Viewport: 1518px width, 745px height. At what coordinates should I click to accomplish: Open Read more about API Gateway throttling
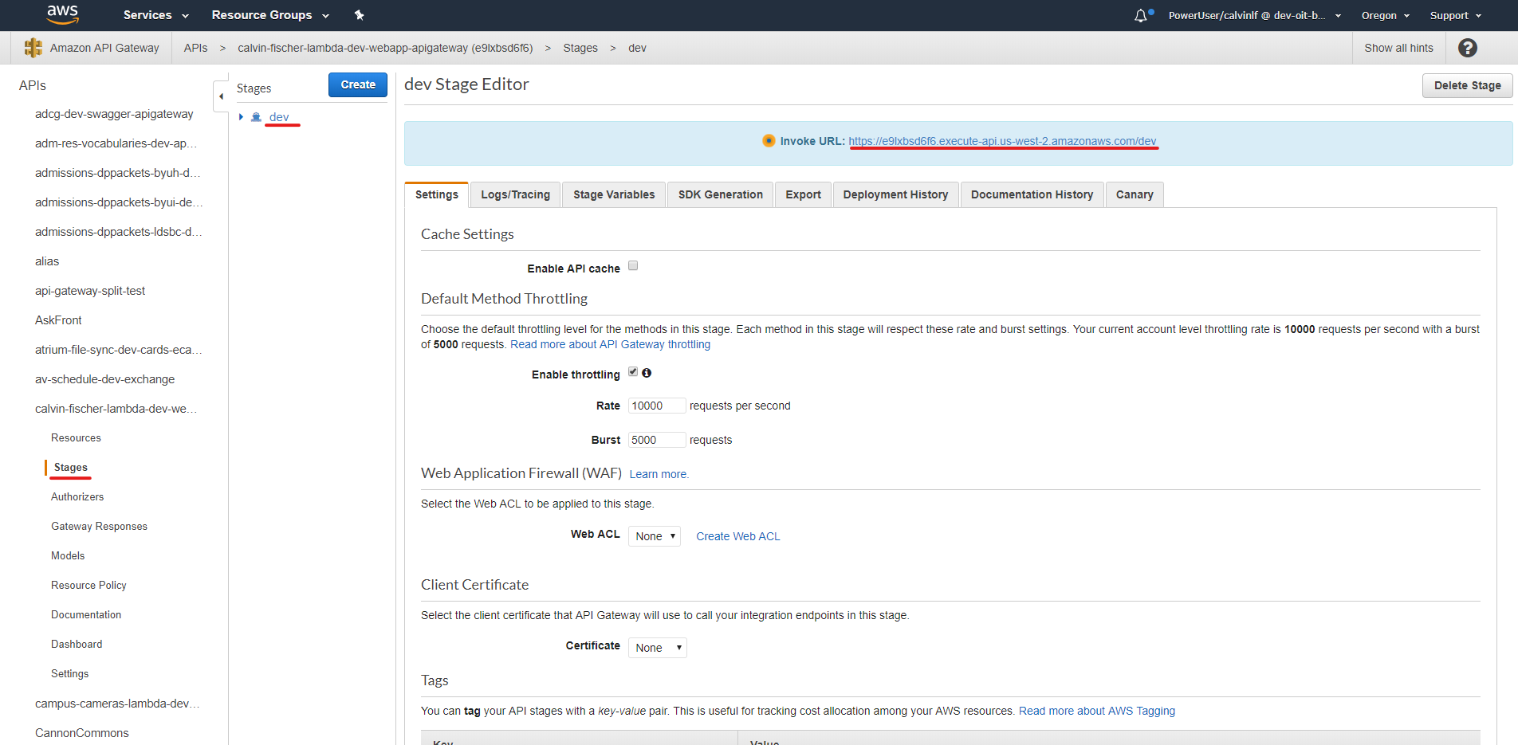coord(610,344)
